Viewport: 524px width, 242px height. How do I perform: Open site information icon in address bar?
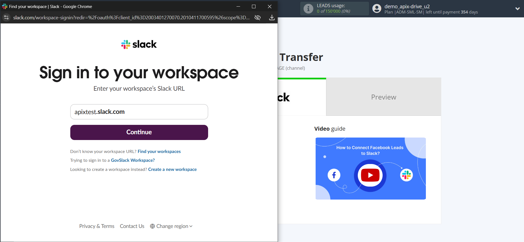tap(6, 18)
